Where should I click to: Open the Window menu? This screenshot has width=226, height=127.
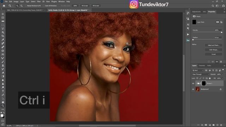coord(61,1)
